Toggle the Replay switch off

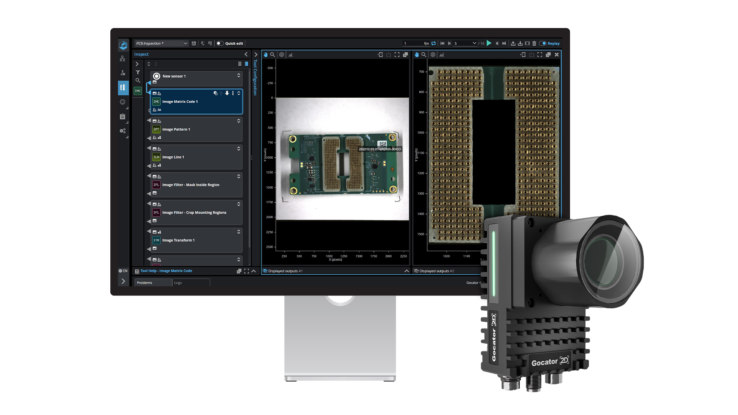(x=543, y=43)
